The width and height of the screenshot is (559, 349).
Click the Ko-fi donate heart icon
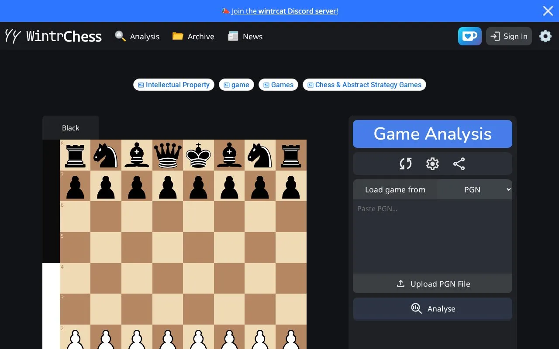point(469,36)
